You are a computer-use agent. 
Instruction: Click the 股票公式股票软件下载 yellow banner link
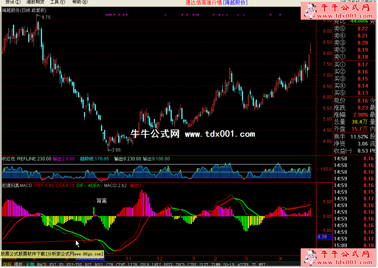[52, 254]
